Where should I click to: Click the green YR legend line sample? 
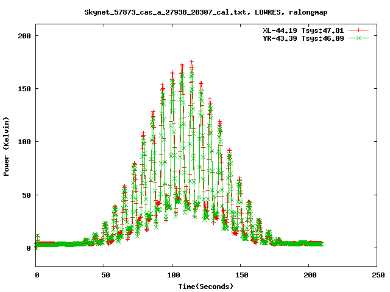pos(358,38)
